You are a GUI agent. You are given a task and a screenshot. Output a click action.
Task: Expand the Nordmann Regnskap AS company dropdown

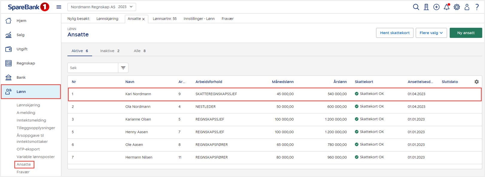(102, 7)
